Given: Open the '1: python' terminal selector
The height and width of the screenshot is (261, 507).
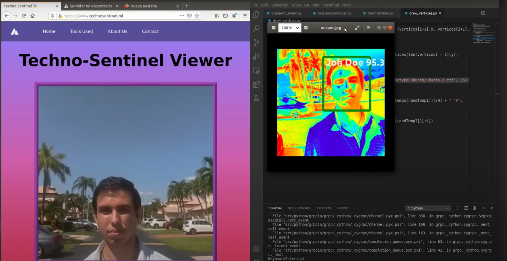Looking at the screenshot, I should click(428, 208).
